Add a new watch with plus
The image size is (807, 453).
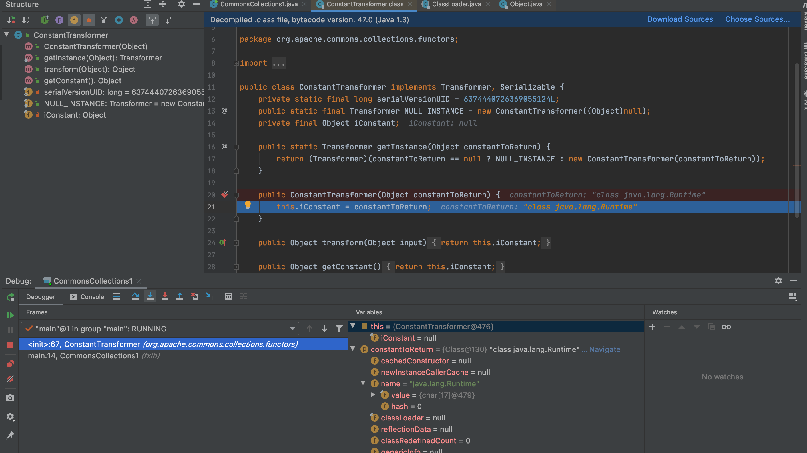(652, 327)
